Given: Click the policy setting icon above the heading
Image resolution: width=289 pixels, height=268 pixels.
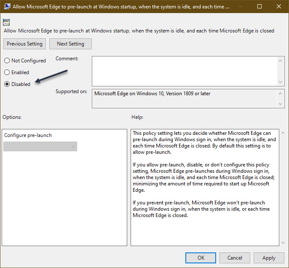Looking at the screenshot, I should click(x=6, y=22).
